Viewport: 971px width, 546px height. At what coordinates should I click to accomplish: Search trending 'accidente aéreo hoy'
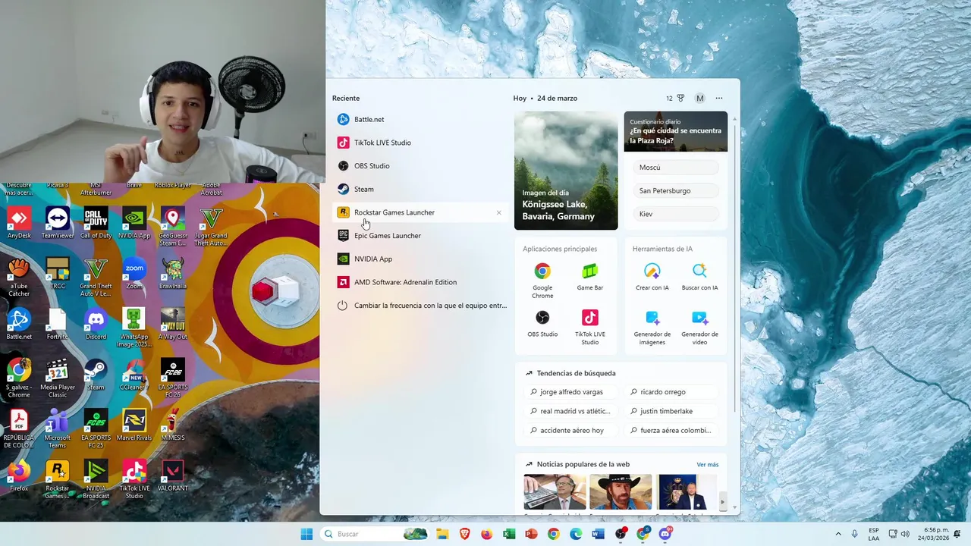[x=570, y=430]
